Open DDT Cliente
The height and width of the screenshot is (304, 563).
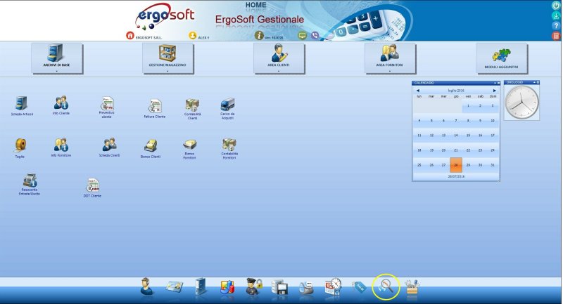click(x=93, y=187)
